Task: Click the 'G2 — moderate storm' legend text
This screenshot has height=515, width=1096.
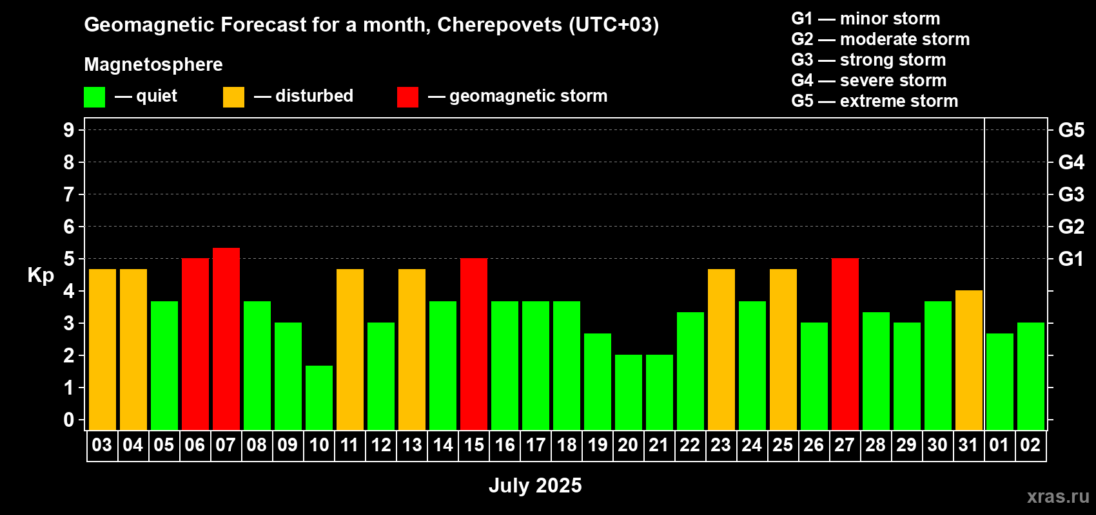Action: tap(881, 39)
